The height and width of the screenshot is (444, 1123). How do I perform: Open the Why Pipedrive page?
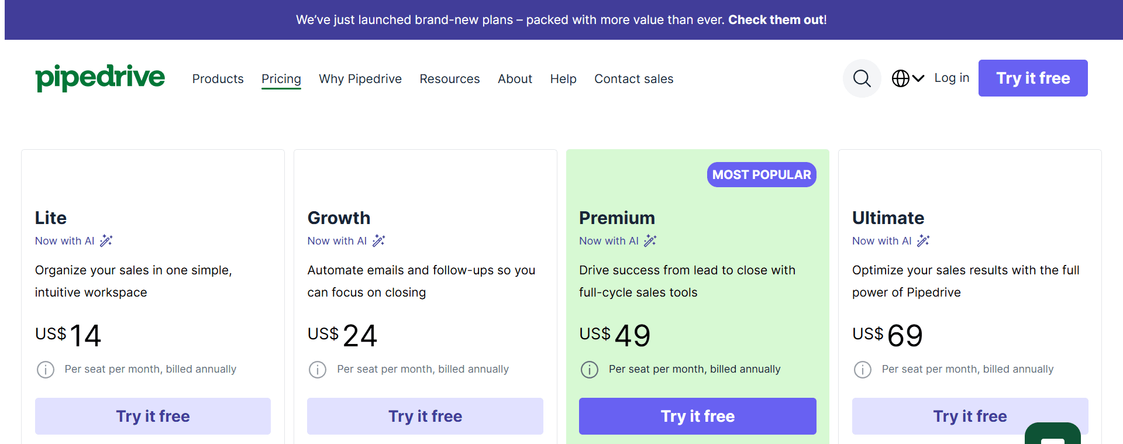click(360, 79)
